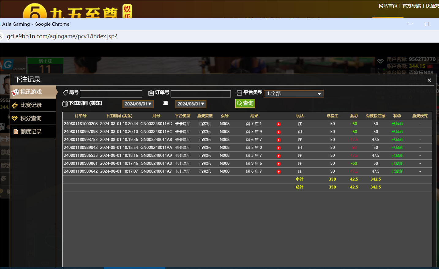Viewport: 439px width, 269px height.
Task: Open the 网站首页 link
Action: pyautogui.click(x=388, y=5)
